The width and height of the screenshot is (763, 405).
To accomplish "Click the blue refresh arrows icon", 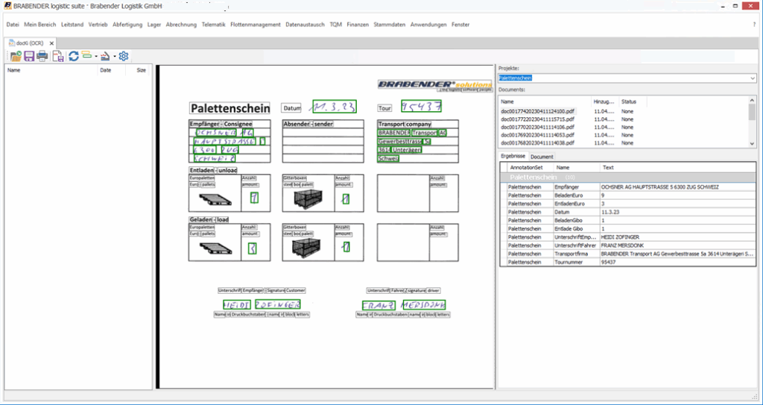I will coord(74,56).
